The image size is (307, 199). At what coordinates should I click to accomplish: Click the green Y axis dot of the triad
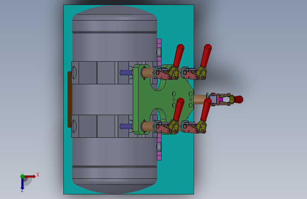[x=22, y=176]
